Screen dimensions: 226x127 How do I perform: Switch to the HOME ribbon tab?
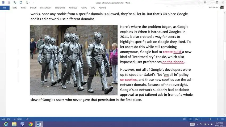point(14,8)
